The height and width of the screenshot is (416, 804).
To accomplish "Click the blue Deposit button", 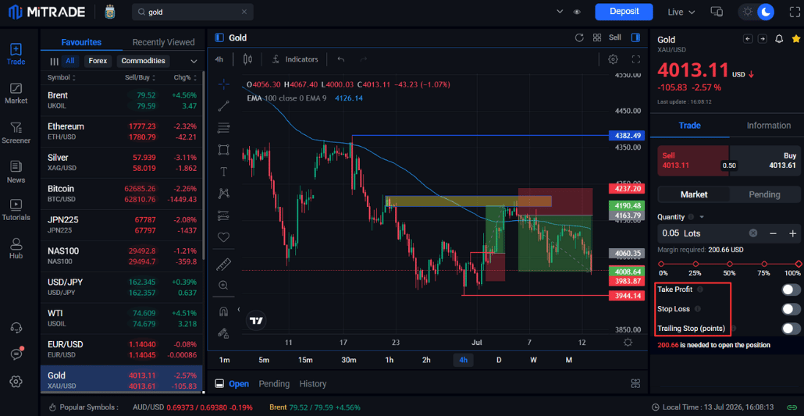I will point(624,12).
